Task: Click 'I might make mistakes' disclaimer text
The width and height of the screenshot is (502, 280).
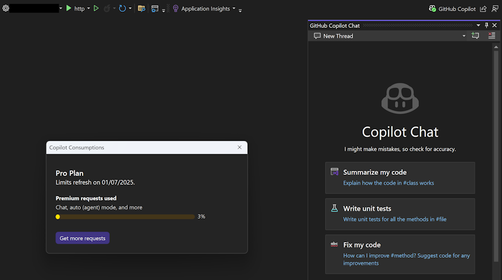Action: [x=400, y=149]
